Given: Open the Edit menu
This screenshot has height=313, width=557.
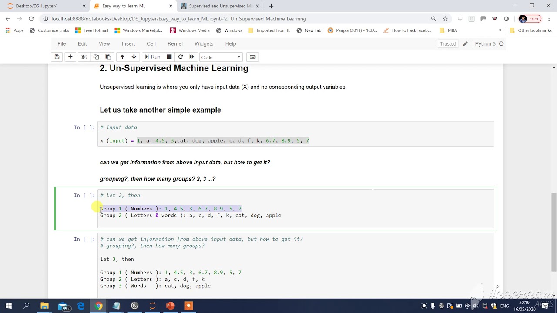Looking at the screenshot, I should click(82, 43).
